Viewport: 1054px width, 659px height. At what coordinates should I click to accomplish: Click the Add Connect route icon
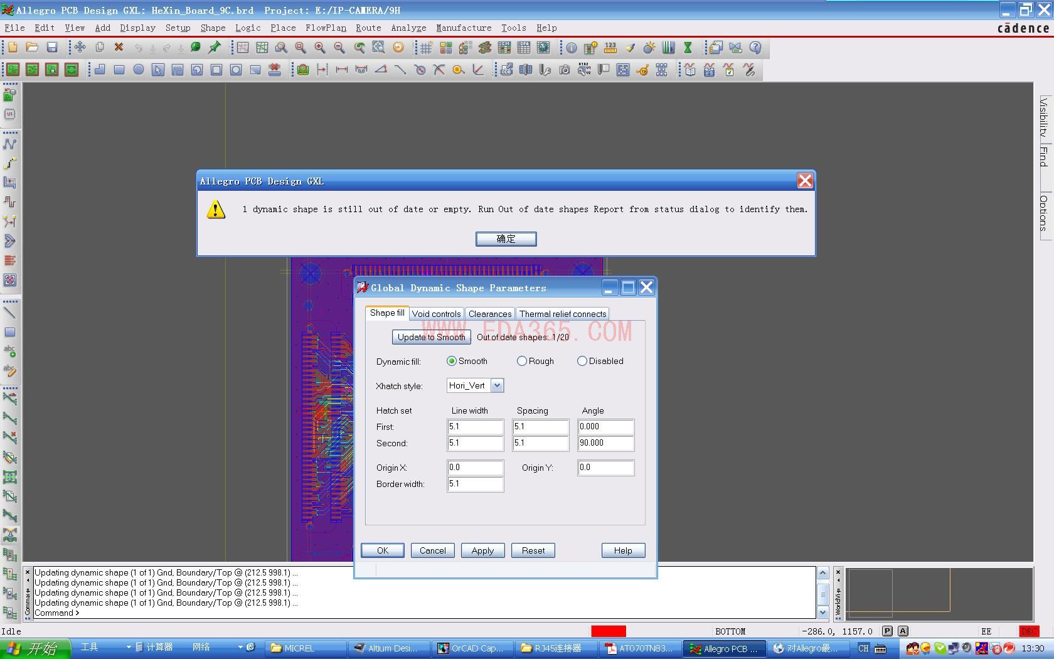[x=10, y=144]
